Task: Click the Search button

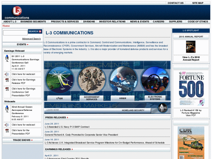Action: pyautogui.click(x=35, y=32)
